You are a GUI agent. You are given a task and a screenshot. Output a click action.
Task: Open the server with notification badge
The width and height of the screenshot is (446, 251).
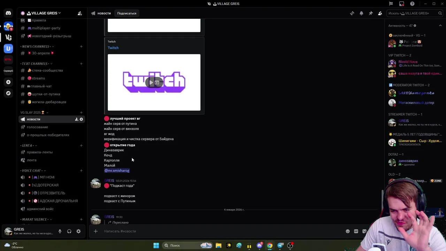coord(8,26)
